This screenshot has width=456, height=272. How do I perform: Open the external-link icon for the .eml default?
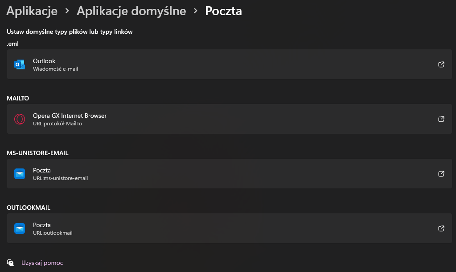click(441, 64)
